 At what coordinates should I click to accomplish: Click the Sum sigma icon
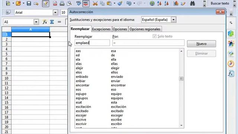click(x=52, y=22)
